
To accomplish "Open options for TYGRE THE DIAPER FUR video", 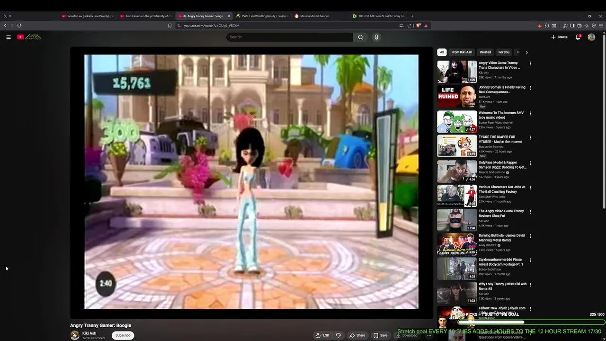I will (530, 138).
